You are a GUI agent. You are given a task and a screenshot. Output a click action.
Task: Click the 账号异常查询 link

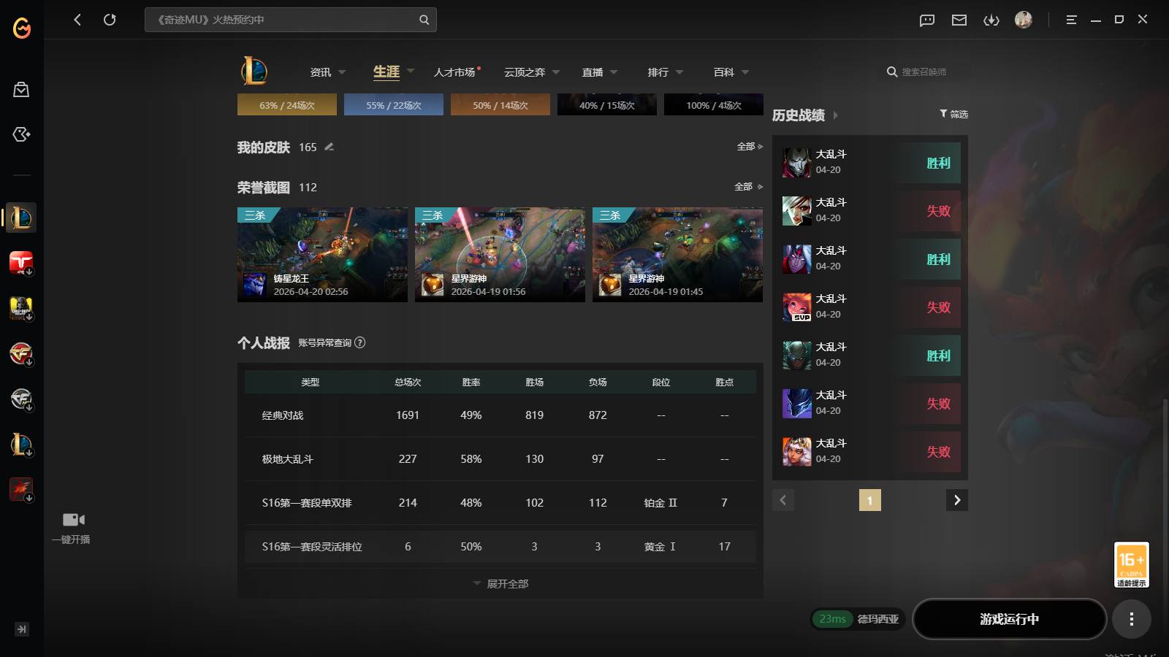(x=324, y=343)
